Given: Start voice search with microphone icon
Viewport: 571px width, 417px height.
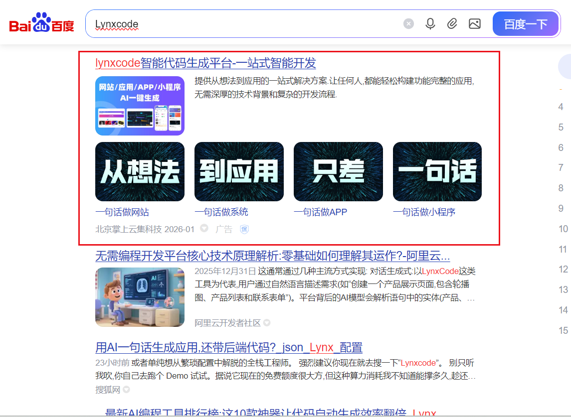Looking at the screenshot, I should 430,24.
